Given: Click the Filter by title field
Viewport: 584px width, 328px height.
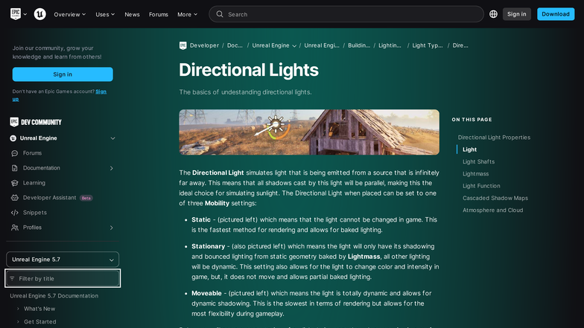Looking at the screenshot, I should pos(63,278).
